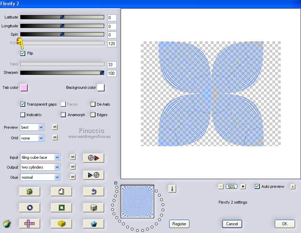Open the Glue mode dropdown

tap(40, 177)
